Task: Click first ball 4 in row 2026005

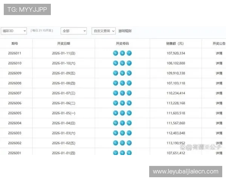Action: pyautogui.click(x=116, y=113)
